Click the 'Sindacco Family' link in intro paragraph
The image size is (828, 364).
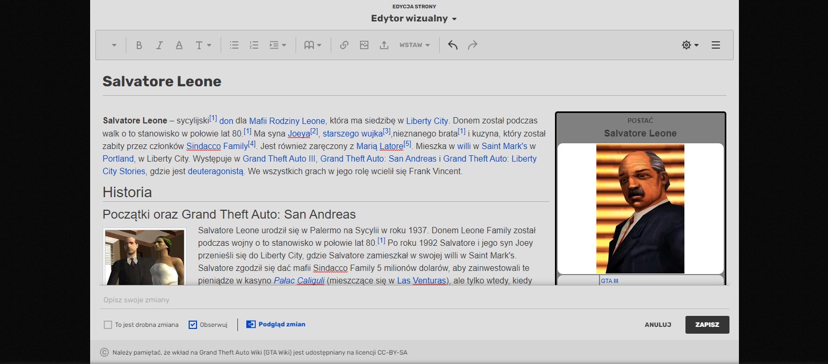217,146
